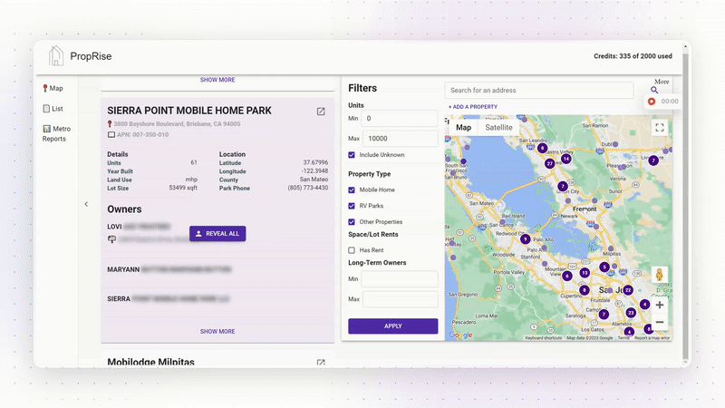Enable the Has Rent checkbox

[x=352, y=250]
